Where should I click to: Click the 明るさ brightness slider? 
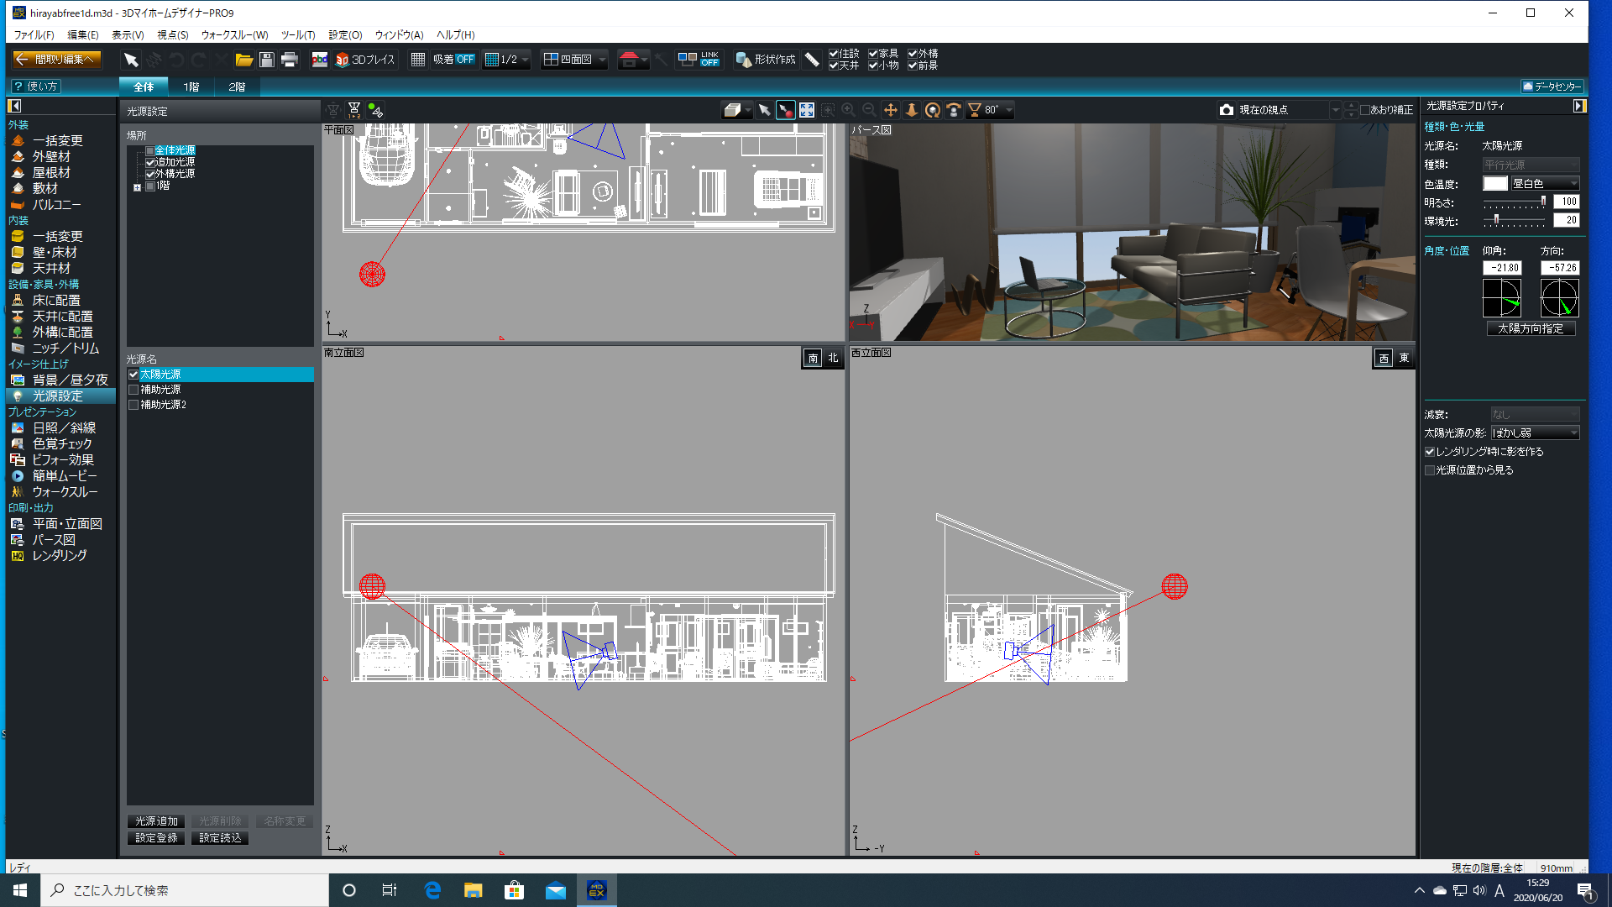coord(1514,202)
